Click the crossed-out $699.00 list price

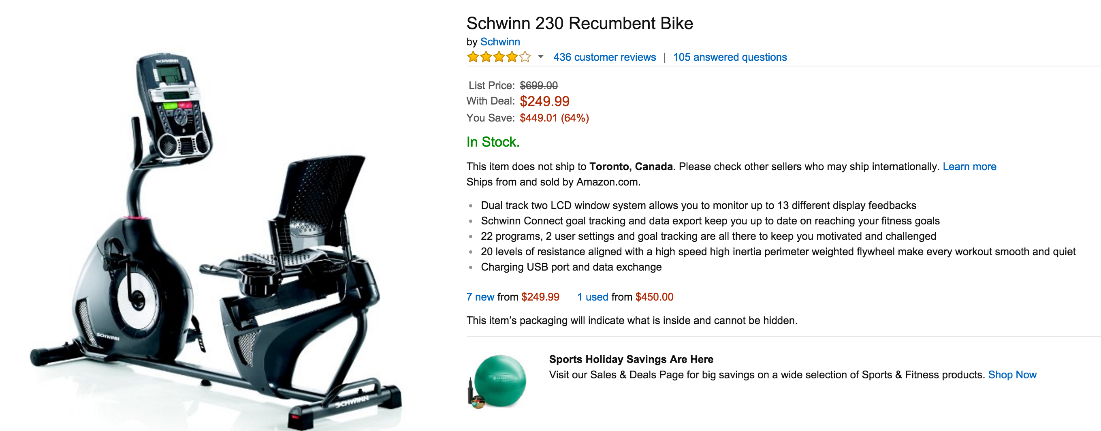[x=538, y=85]
